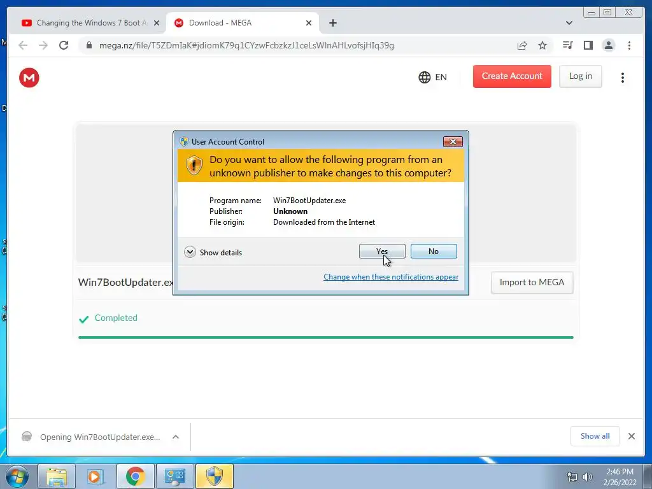Click network tray icon

click(x=572, y=477)
